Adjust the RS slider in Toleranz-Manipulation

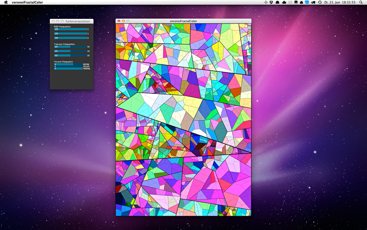pos(70,47)
